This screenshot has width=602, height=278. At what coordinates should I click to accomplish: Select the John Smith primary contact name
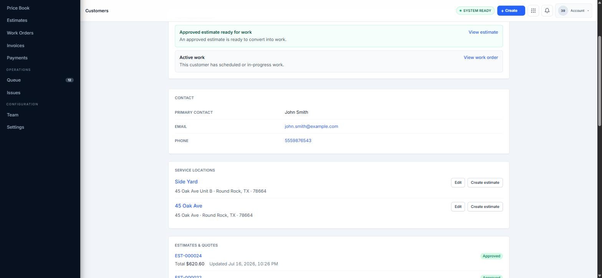296,112
